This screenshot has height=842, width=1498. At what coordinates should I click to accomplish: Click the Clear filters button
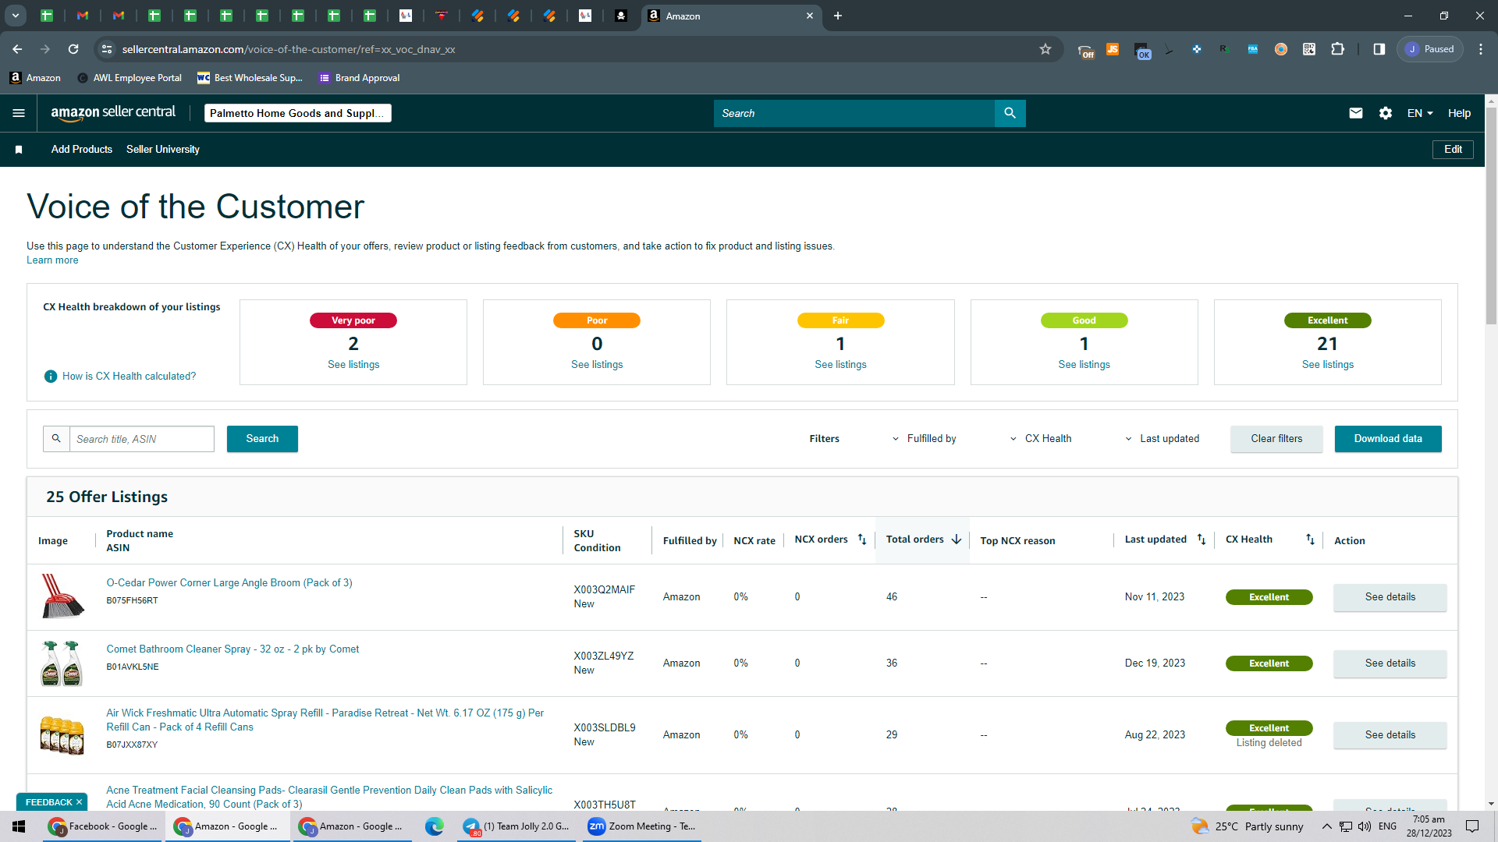1276,439
